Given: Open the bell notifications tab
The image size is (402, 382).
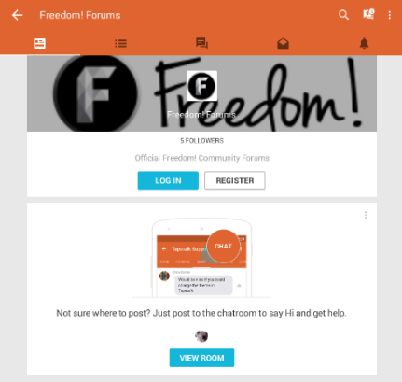Looking at the screenshot, I should (364, 43).
